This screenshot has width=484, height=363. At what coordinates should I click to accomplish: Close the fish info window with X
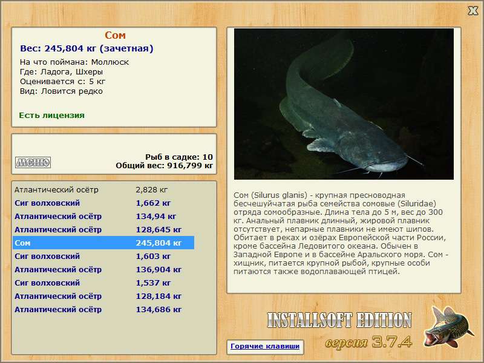pyautogui.click(x=473, y=11)
